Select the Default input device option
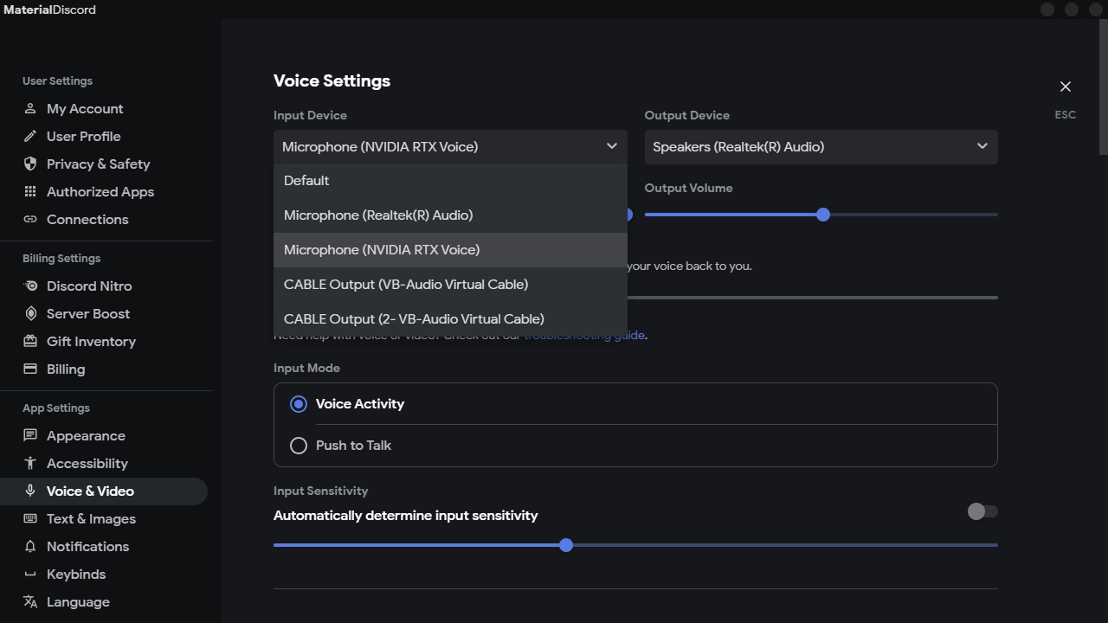This screenshot has height=623, width=1108. (x=306, y=181)
